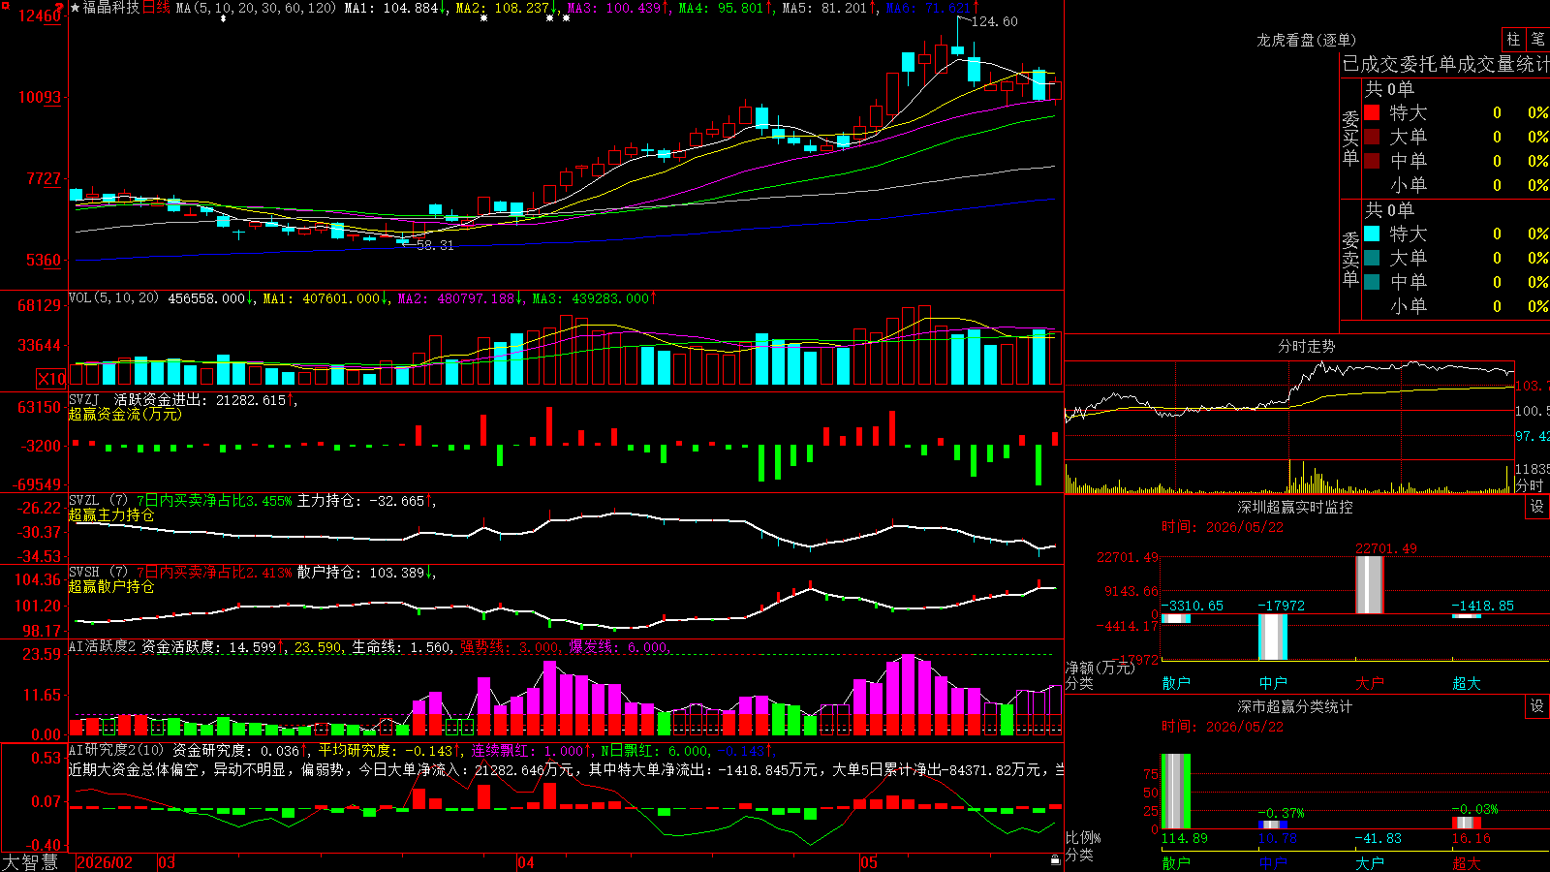The width and height of the screenshot is (1550, 872).
Task: Switch 龙虎看盘 to 柱 view
Action: (x=1513, y=39)
